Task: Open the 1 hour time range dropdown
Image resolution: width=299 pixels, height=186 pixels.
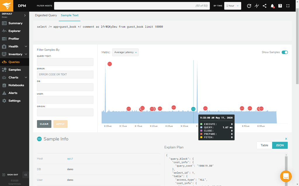Action: coord(232,6)
